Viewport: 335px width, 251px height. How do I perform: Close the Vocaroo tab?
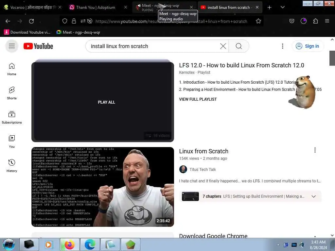60,7
